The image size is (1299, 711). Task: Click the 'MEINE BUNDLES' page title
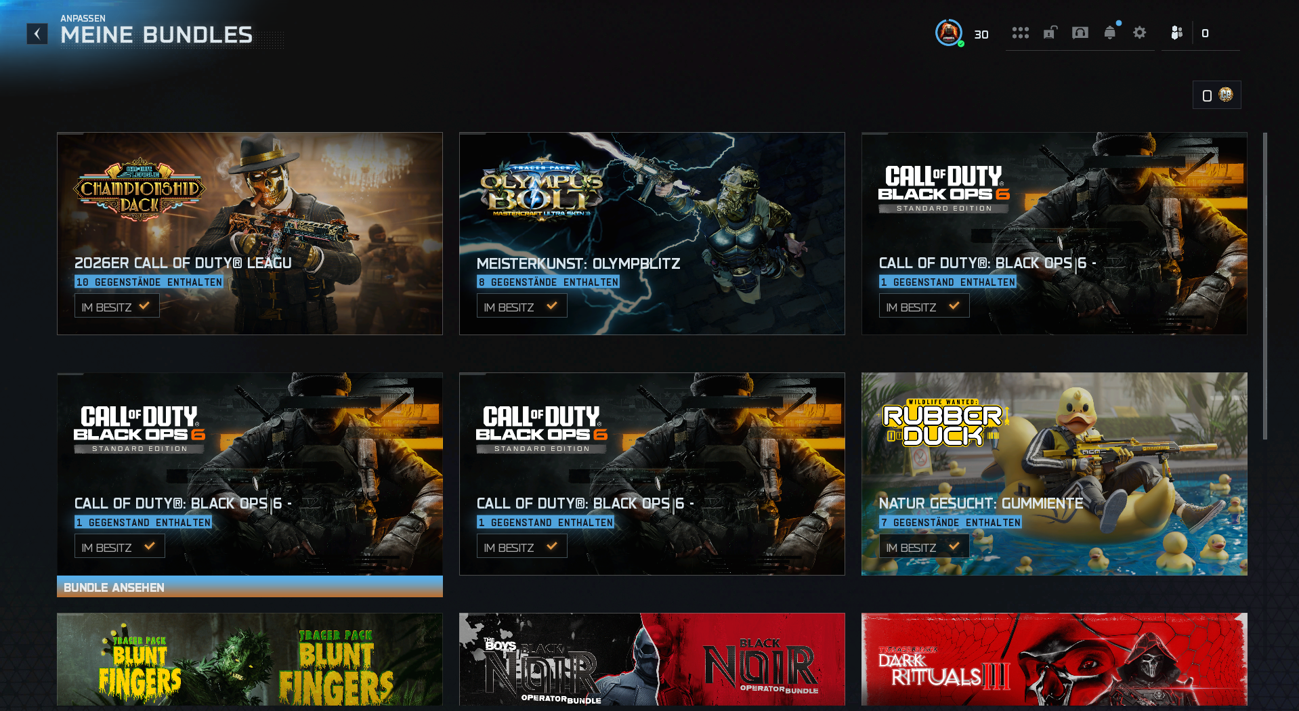coord(156,35)
